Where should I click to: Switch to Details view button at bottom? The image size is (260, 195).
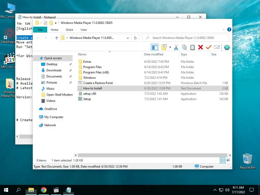click(x=223, y=160)
